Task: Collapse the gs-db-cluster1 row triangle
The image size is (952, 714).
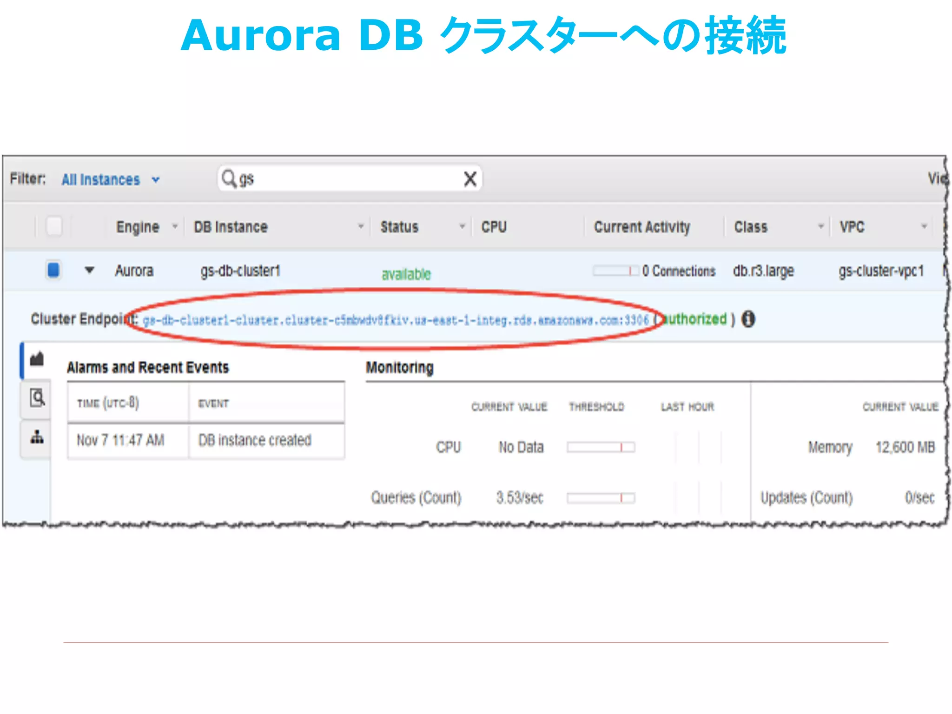Action: (x=90, y=270)
